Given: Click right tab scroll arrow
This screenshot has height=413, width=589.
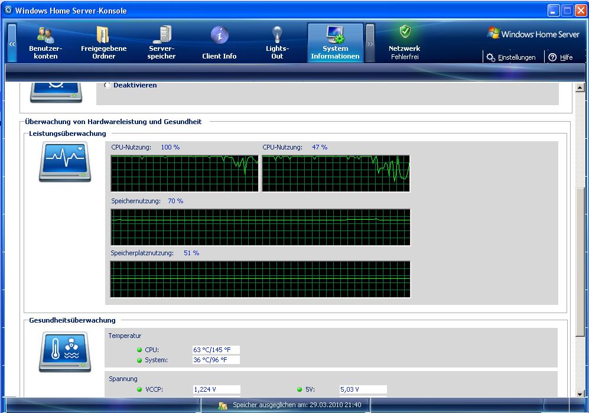Looking at the screenshot, I should click(370, 43).
